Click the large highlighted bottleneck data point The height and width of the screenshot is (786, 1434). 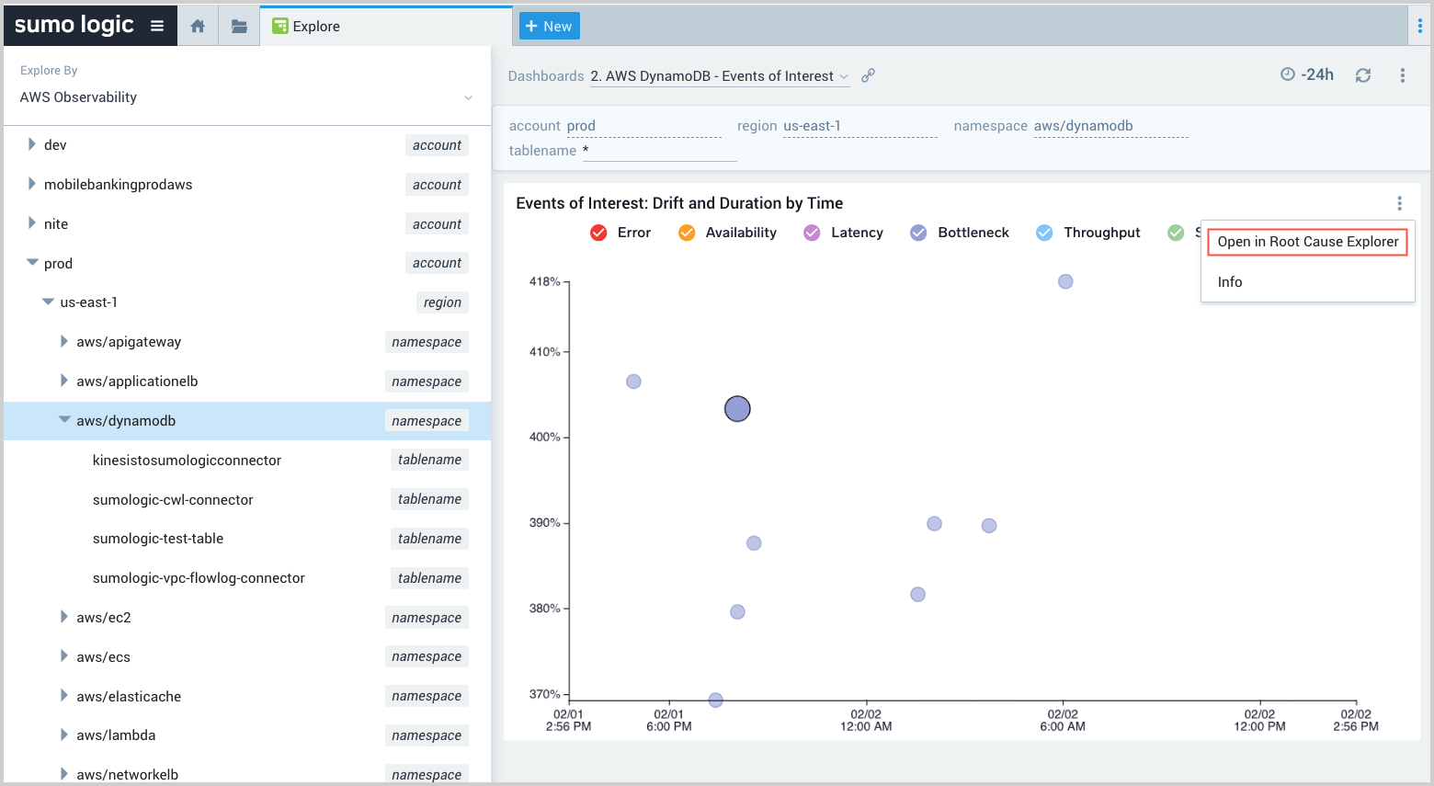tap(737, 408)
